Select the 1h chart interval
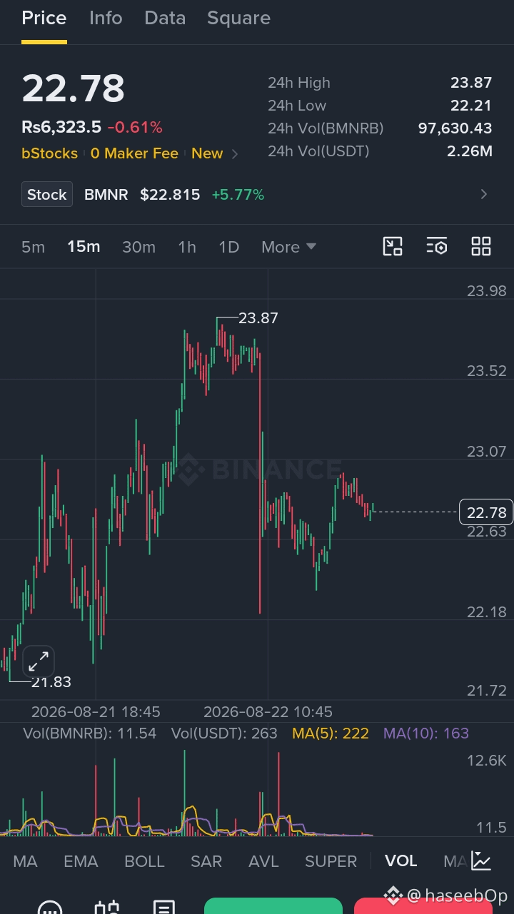 coord(187,247)
